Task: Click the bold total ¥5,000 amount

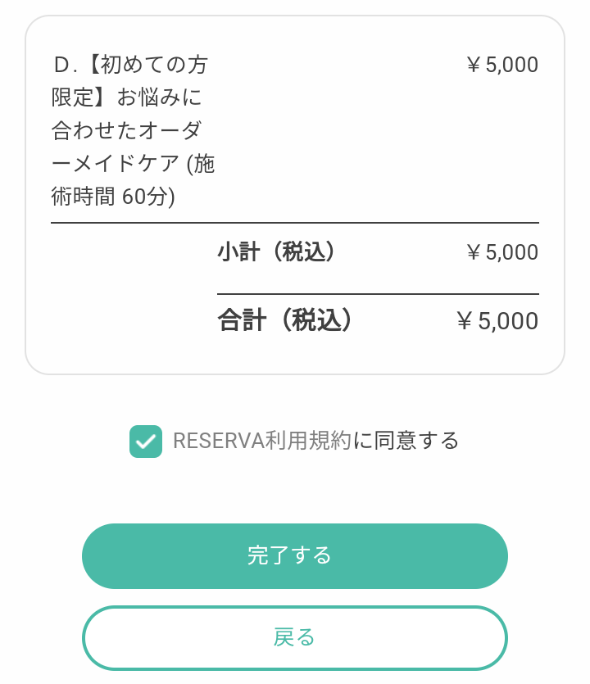Action: 497,321
